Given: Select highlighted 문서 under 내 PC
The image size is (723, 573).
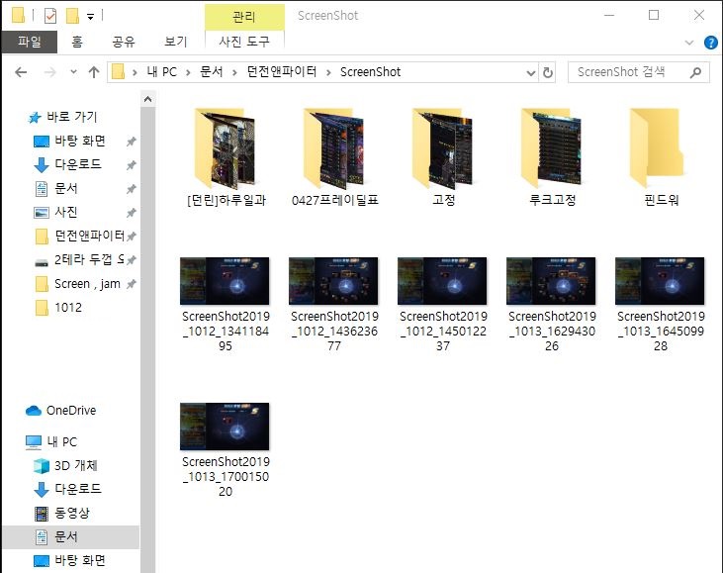Looking at the screenshot, I should coord(70,536).
